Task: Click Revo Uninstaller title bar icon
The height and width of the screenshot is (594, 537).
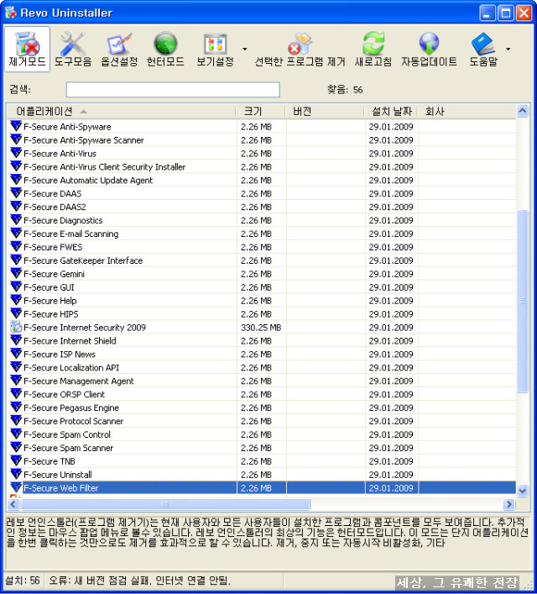Action: pos(11,13)
